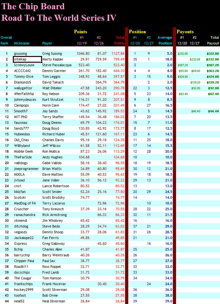
Task: Click The Chip Board title text
Action: tap(33, 6)
